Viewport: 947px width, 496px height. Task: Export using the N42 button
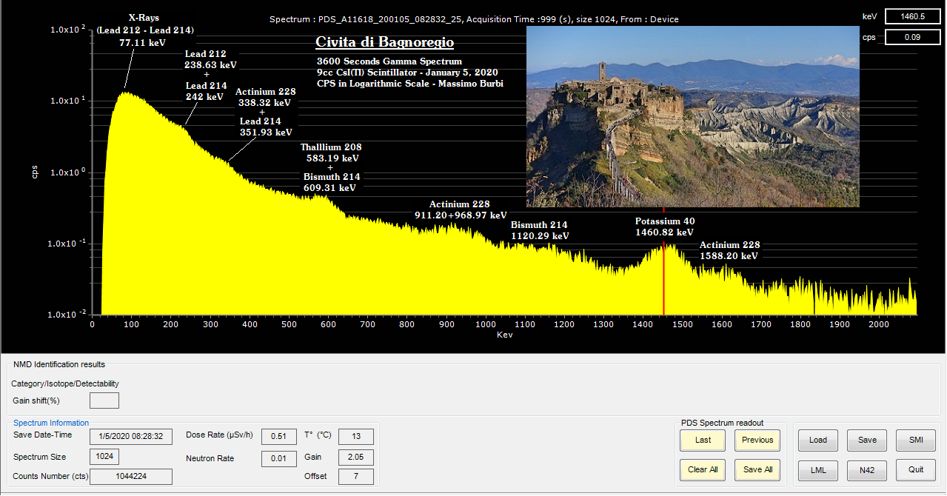(x=867, y=469)
